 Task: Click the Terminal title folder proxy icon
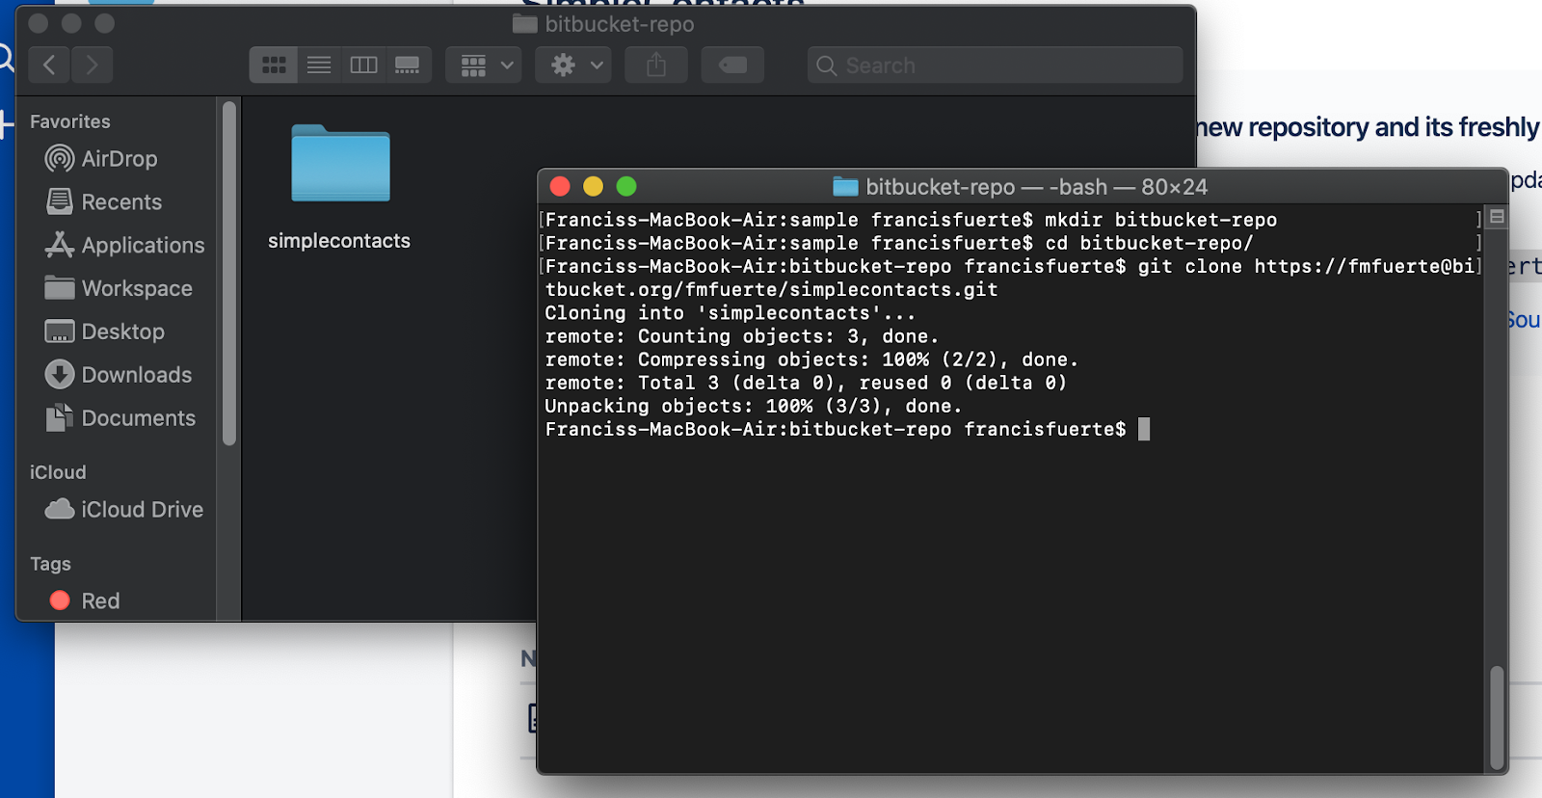click(x=845, y=186)
